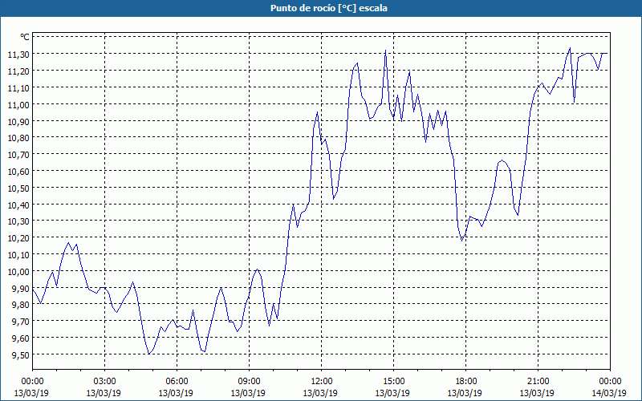The image size is (642, 401).
Task: Select the 15:00 time label
Action: pyautogui.click(x=393, y=382)
